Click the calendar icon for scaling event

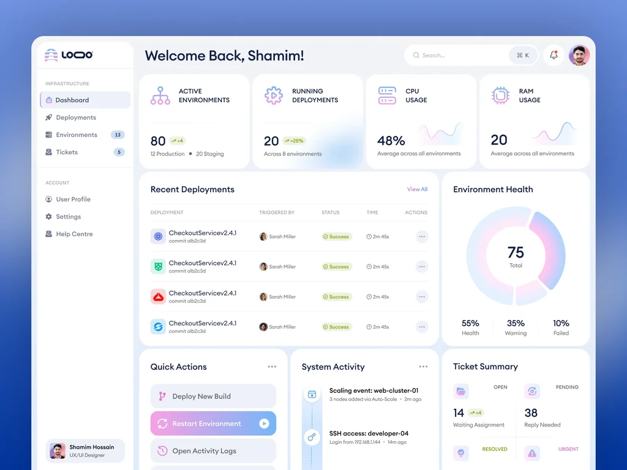click(x=312, y=395)
